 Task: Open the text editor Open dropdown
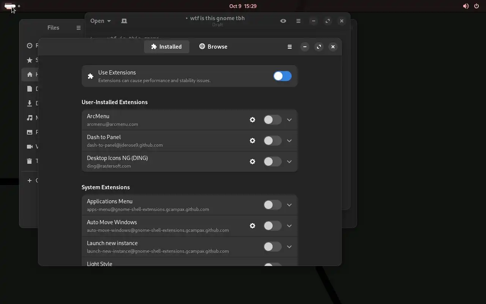(101, 21)
